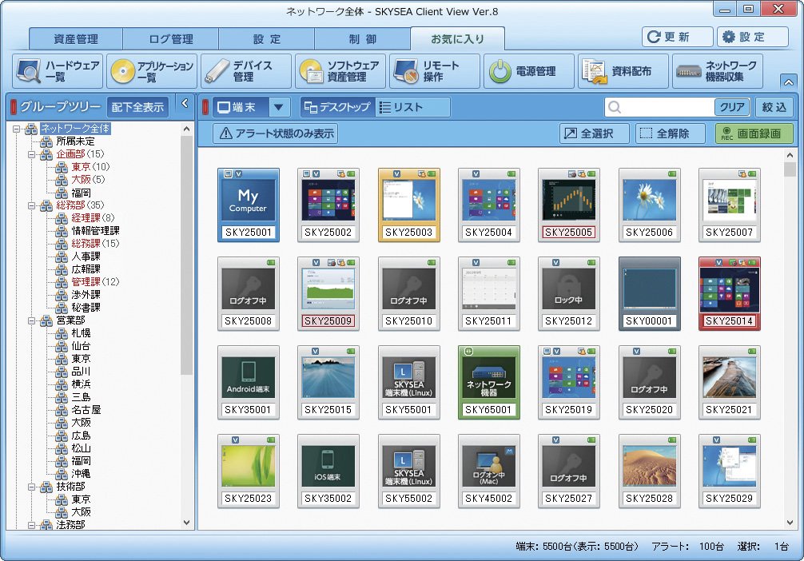
Task: Select iOS端末 SKY35002 icon
Action: pos(328,471)
